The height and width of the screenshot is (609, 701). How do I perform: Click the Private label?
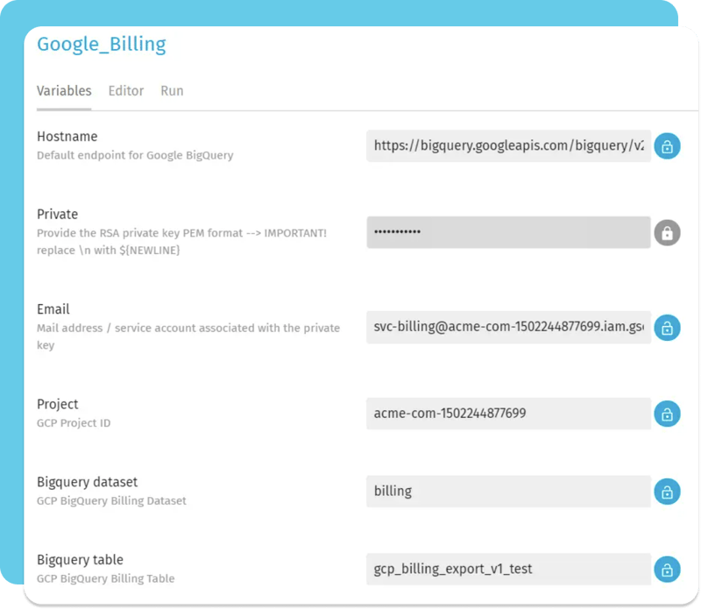pyautogui.click(x=57, y=214)
